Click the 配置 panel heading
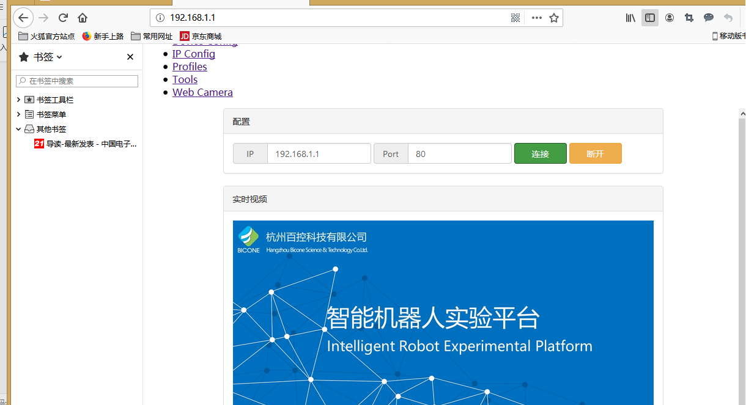746x405 pixels. (x=443, y=122)
